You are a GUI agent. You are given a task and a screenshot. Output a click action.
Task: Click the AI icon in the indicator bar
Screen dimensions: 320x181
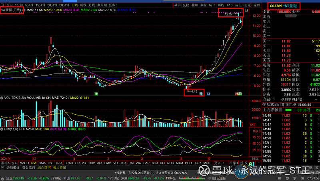[252, 163]
